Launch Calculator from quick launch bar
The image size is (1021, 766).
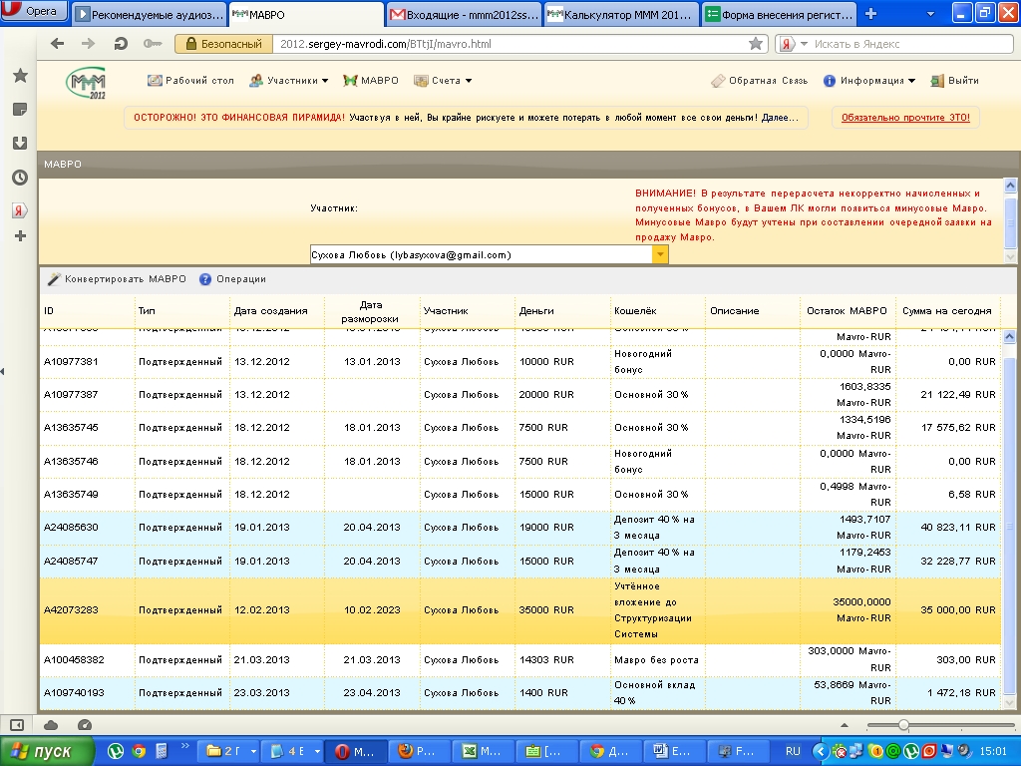tap(161, 751)
